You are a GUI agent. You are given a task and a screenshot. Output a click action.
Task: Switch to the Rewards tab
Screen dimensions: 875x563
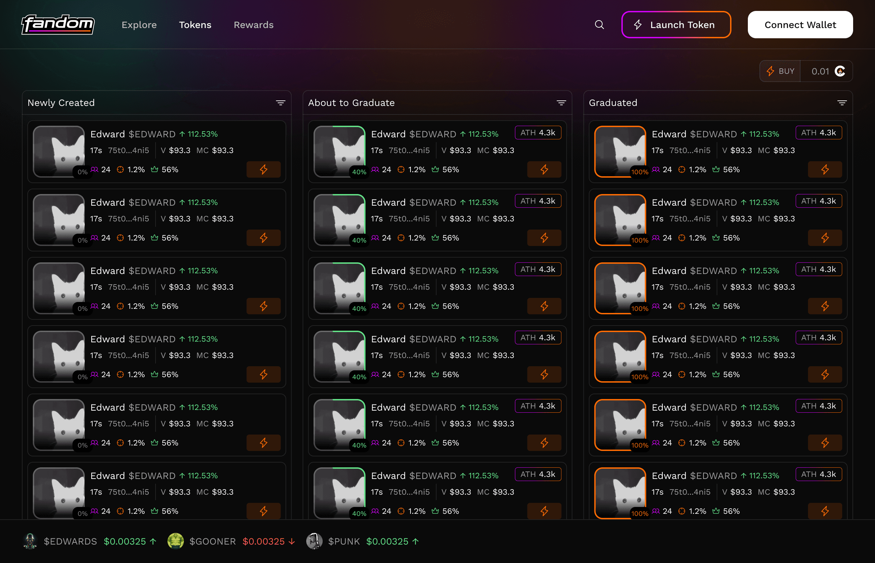coord(253,25)
